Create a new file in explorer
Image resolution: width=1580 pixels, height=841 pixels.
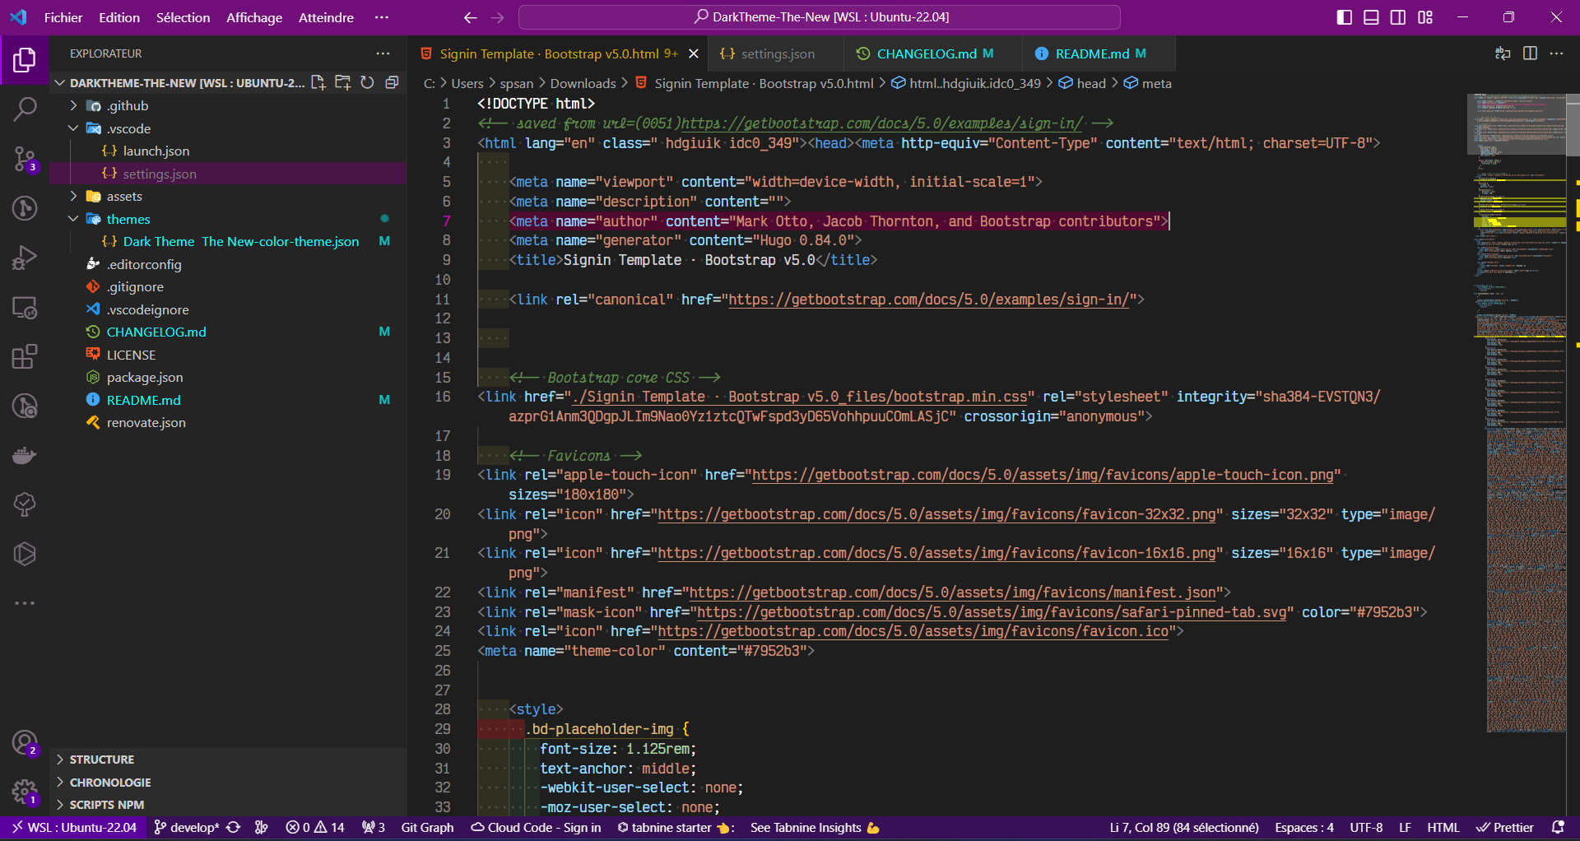pyautogui.click(x=318, y=82)
